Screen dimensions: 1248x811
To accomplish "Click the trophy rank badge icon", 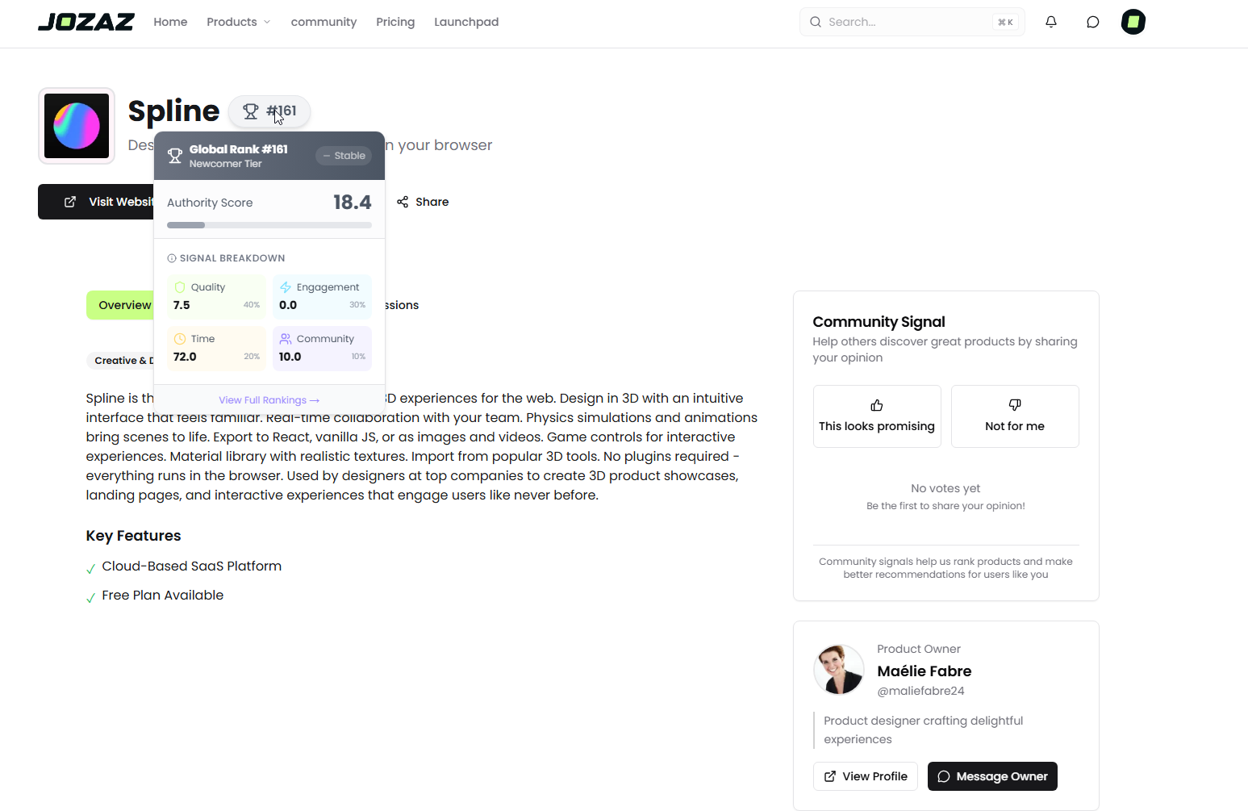I will point(251,111).
